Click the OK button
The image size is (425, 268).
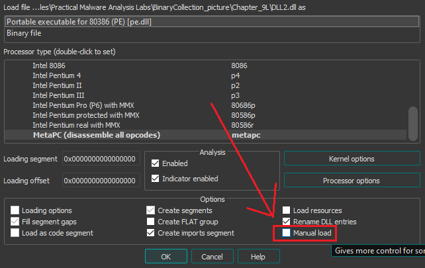pyautogui.click(x=166, y=256)
